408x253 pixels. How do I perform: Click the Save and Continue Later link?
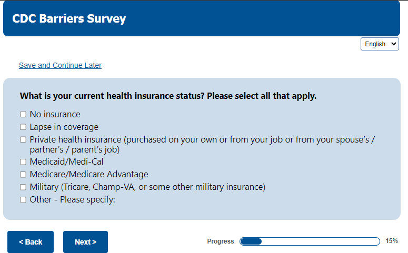(x=60, y=65)
